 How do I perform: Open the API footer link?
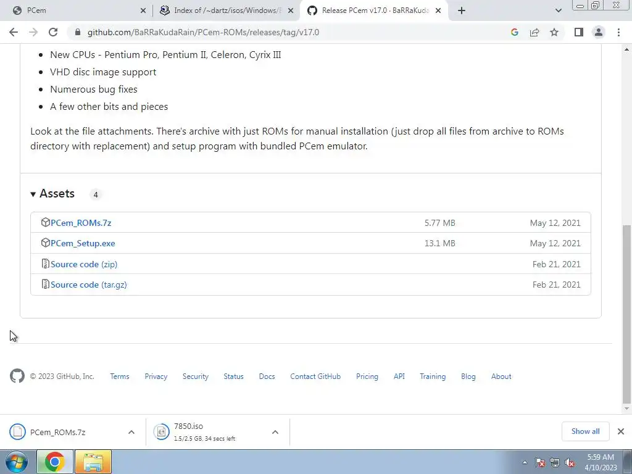(x=399, y=376)
